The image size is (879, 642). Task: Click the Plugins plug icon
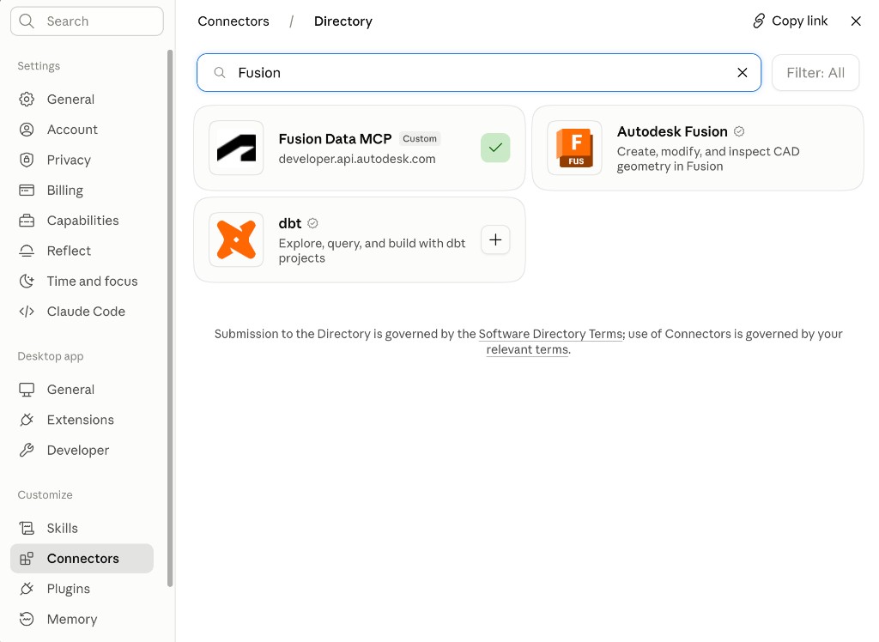tap(27, 589)
